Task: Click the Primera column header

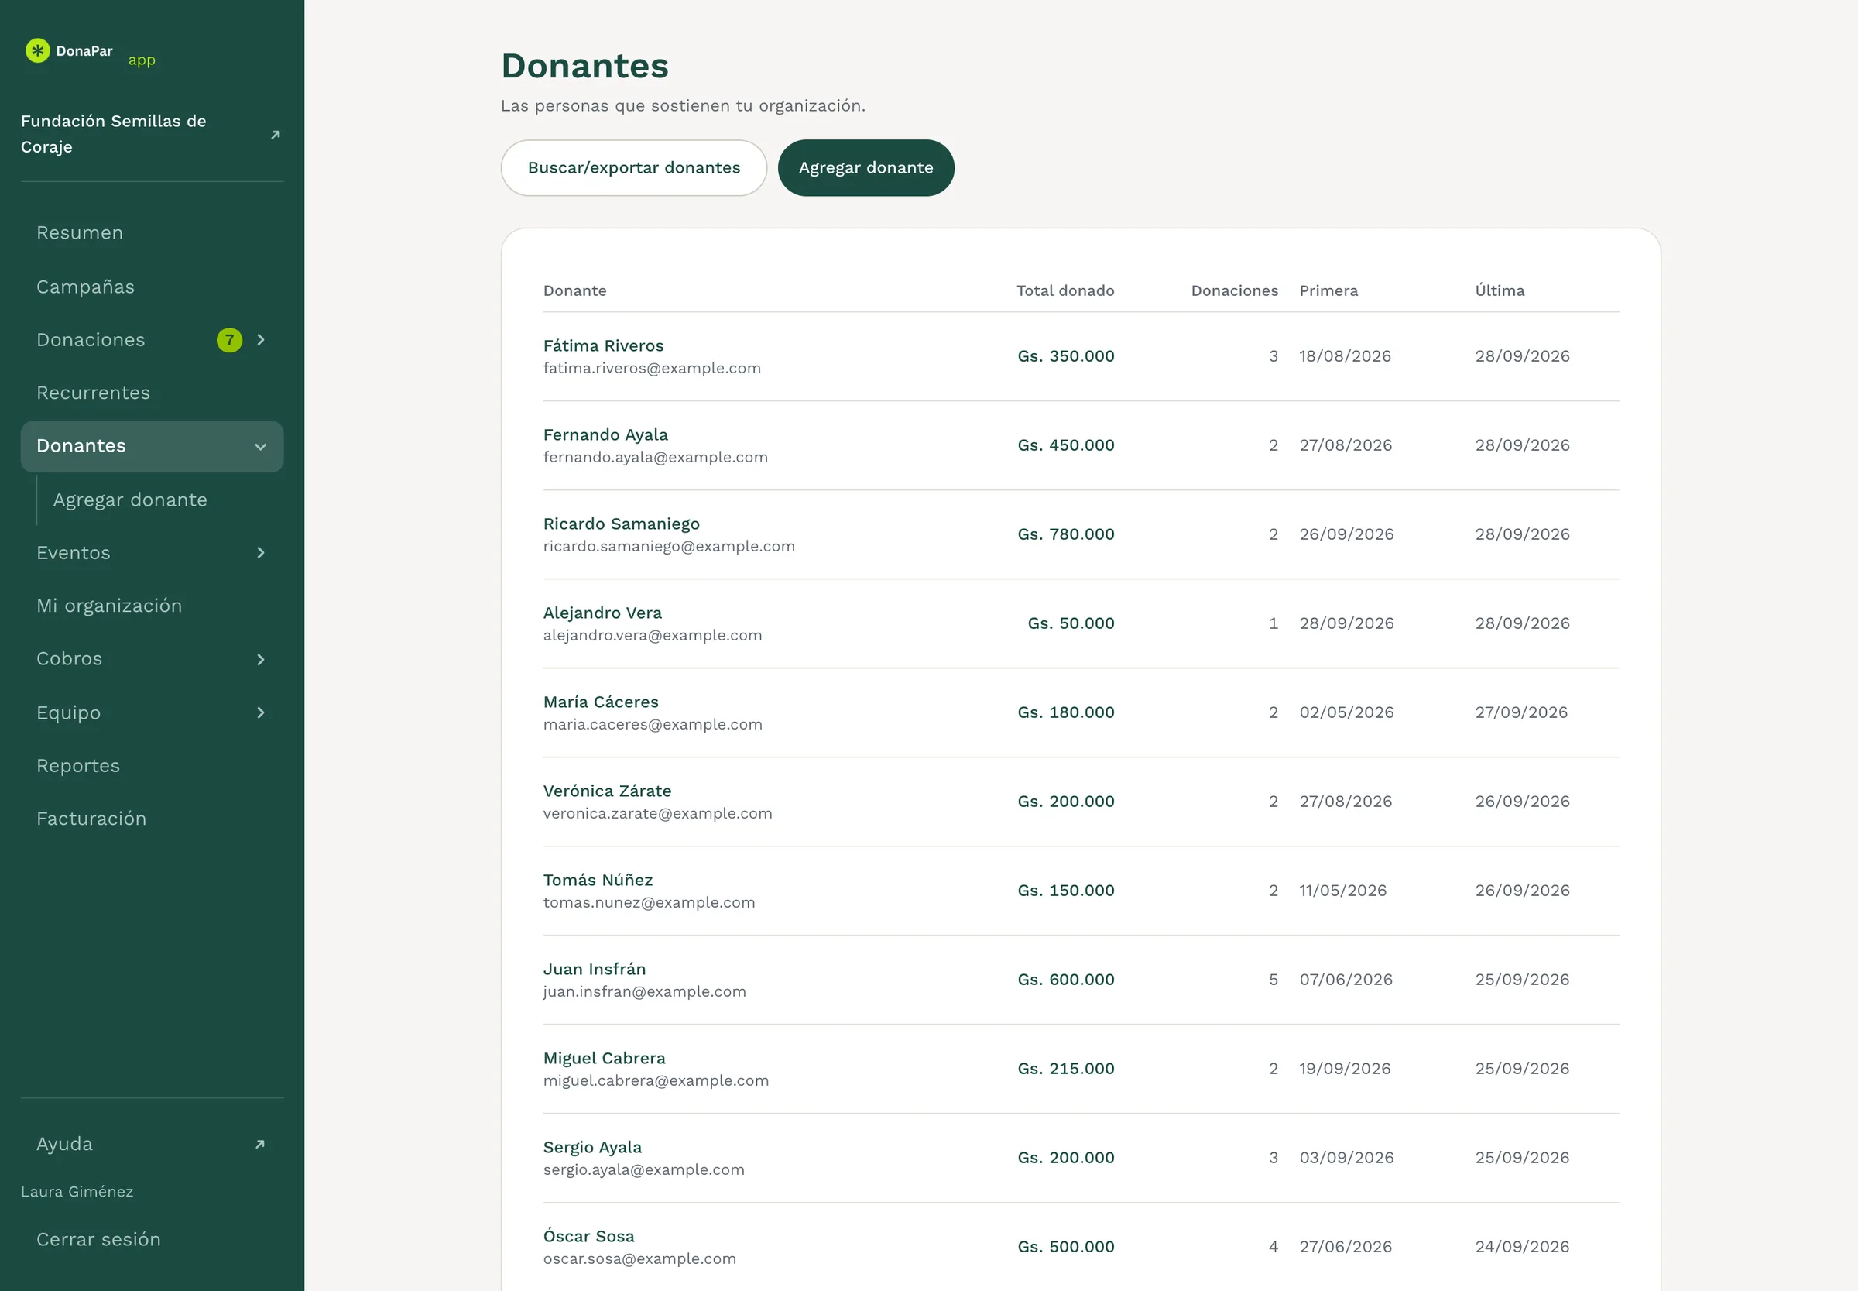Action: [1328, 290]
